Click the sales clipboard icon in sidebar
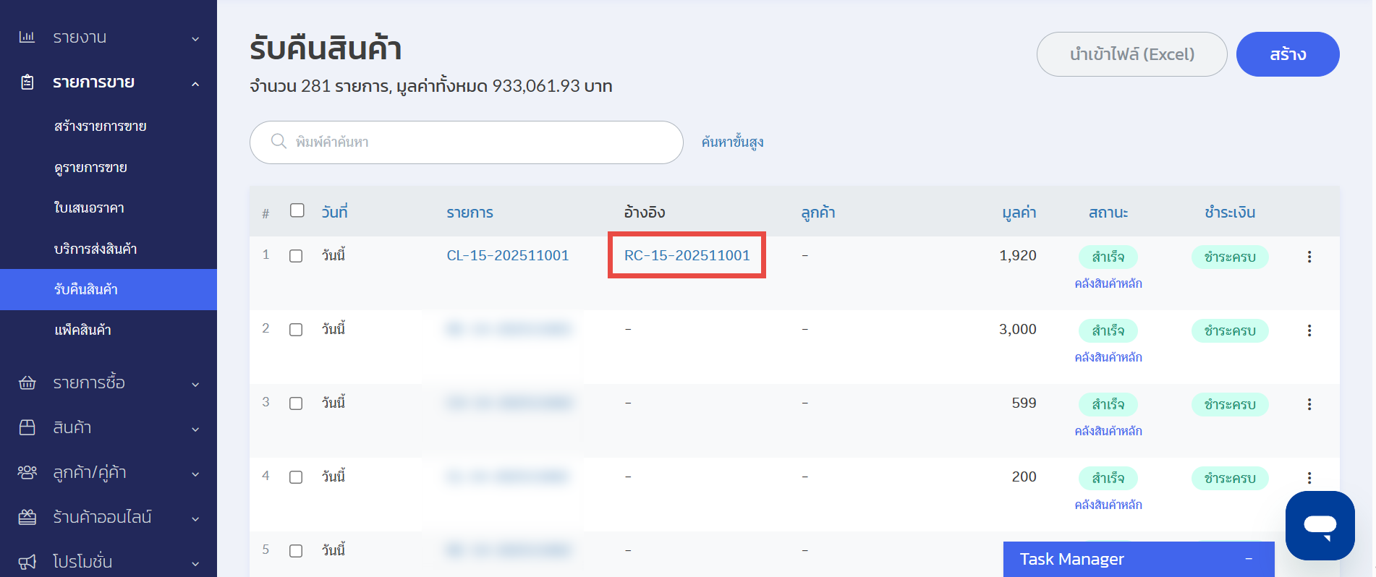The image size is (1376, 577). pos(27,82)
